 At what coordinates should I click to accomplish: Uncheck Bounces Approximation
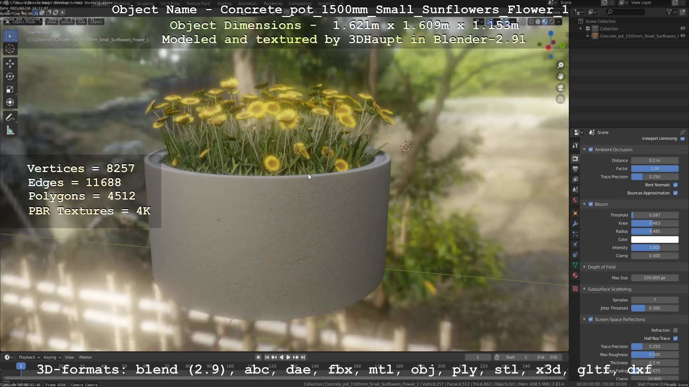click(676, 193)
